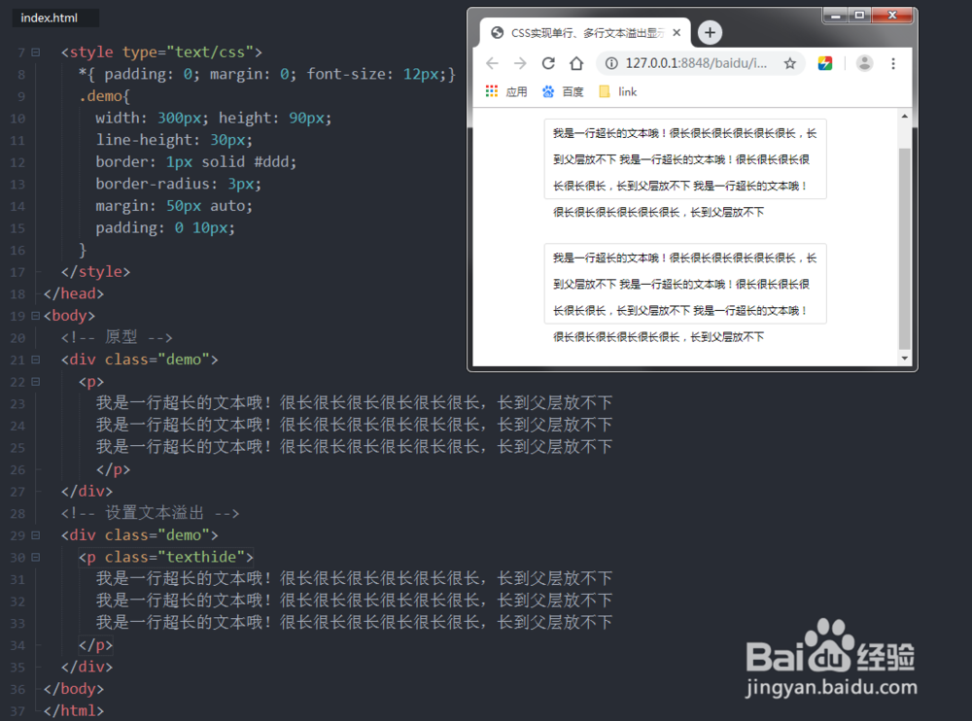Open the link bookmarks folder
The width and height of the screenshot is (972, 721).
click(618, 91)
